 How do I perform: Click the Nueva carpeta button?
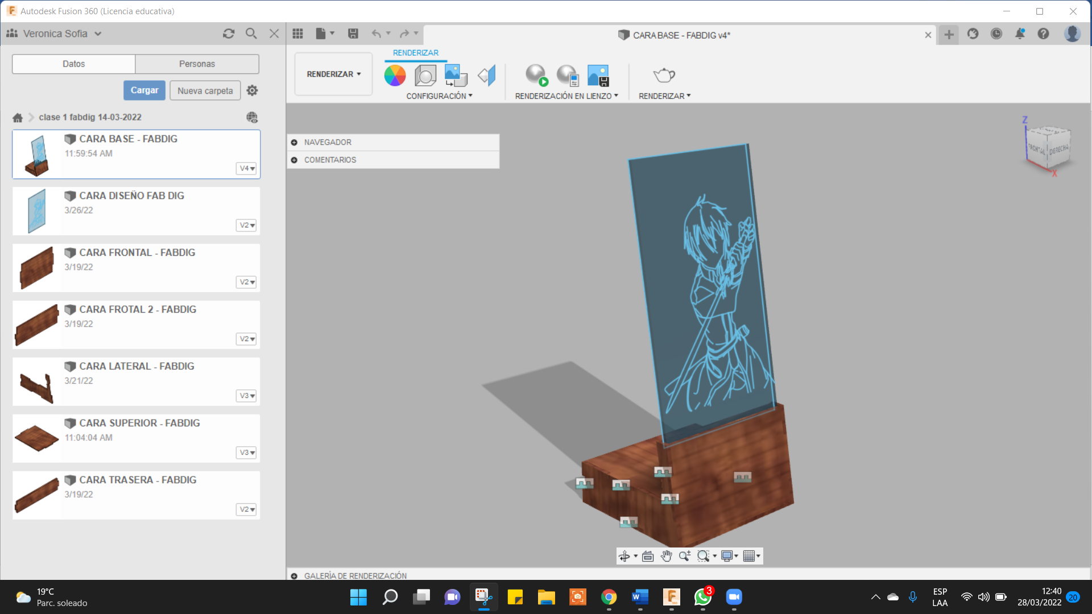pyautogui.click(x=205, y=90)
